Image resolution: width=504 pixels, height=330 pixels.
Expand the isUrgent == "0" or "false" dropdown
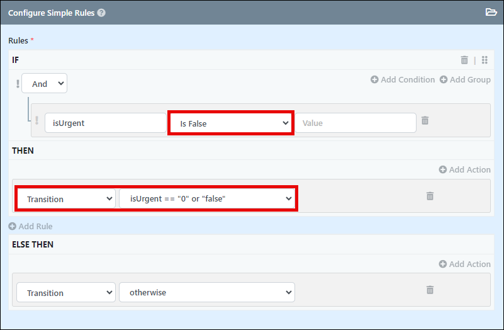tap(207, 198)
